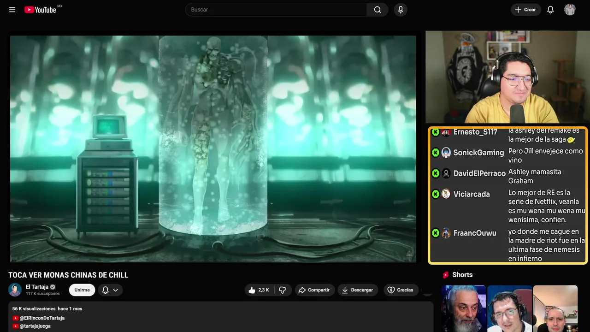Start voice search with the microphone
Image resolution: width=590 pixels, height=332 pixels.
coord(401,10)
